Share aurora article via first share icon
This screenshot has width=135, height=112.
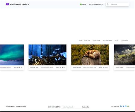(18, 68)
